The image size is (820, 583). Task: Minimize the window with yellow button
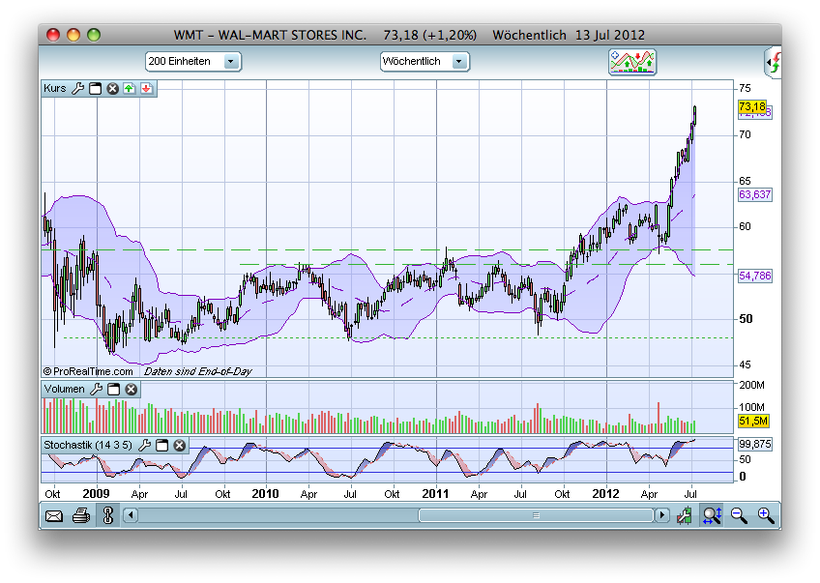click(x=73, y=35)
